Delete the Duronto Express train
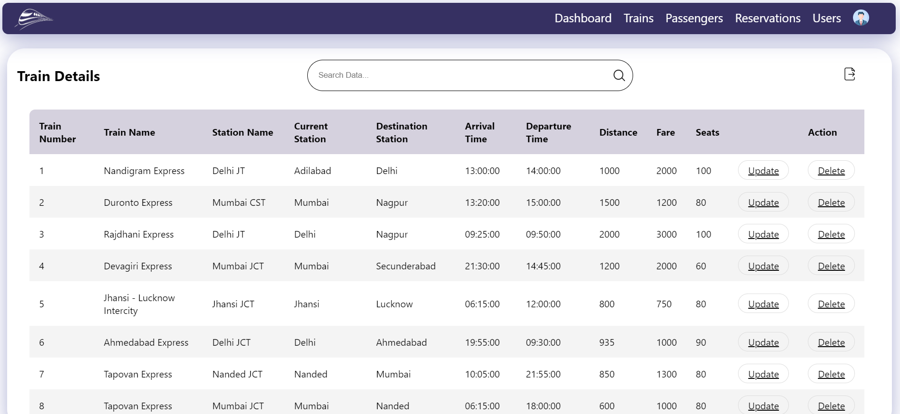This screenshot has height=414, width=900. (x=831, y=202)
